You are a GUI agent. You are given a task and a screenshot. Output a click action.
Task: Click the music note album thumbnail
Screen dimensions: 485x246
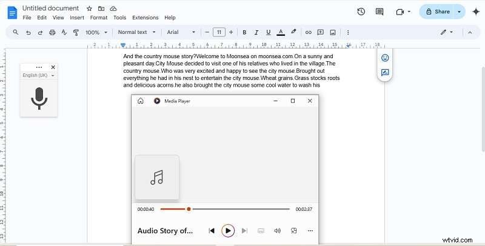click(x=157, y=178)
